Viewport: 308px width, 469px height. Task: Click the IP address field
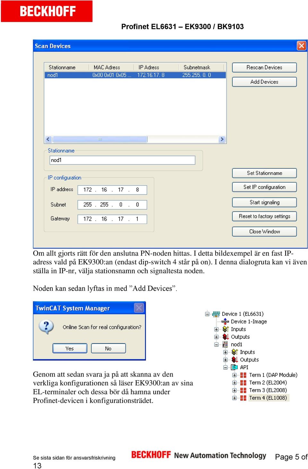point(112,190)
